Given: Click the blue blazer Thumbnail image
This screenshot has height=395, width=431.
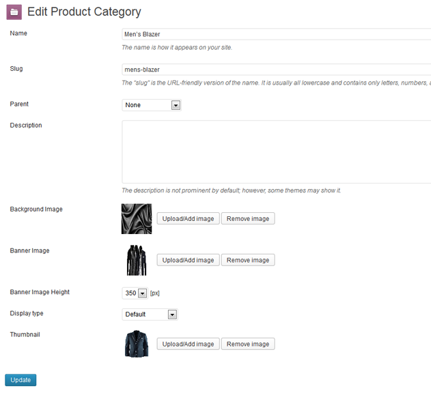Looking at the screenshot, I should (x=137, y=344).
